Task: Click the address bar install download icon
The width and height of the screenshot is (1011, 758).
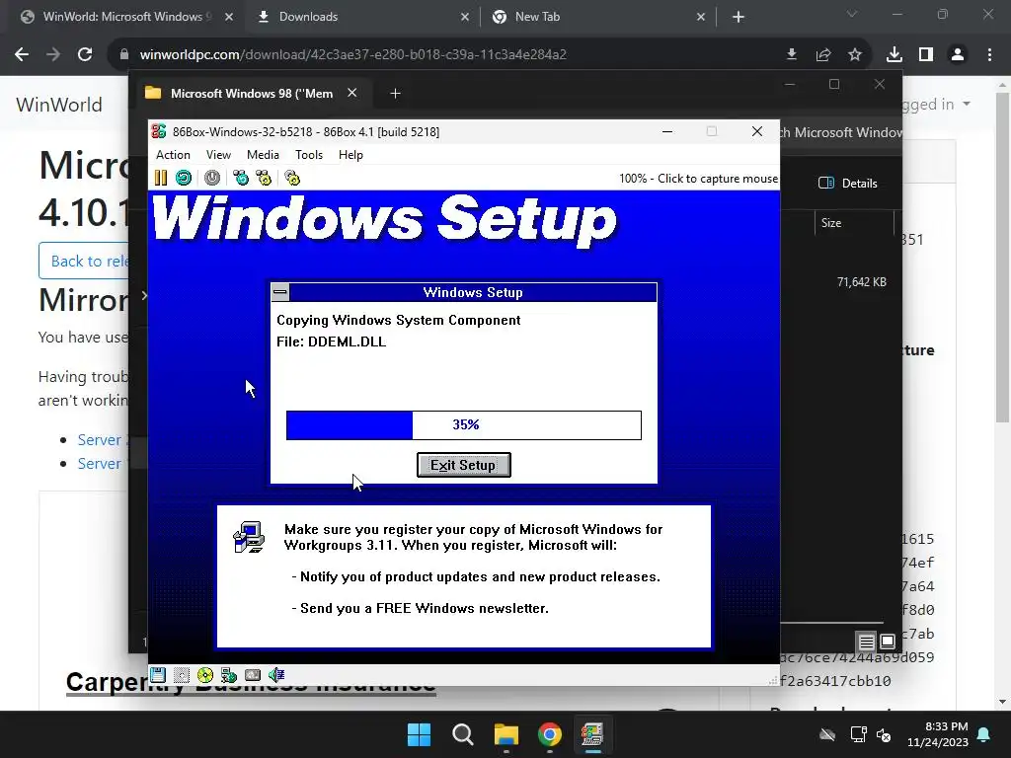Action: click(x=792, y=55)
